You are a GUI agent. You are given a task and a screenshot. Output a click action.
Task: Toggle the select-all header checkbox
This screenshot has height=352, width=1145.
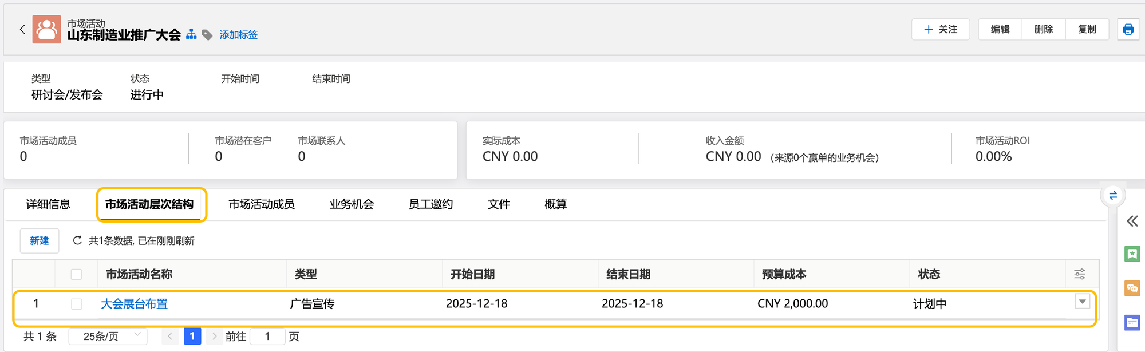tap(76, 274)
